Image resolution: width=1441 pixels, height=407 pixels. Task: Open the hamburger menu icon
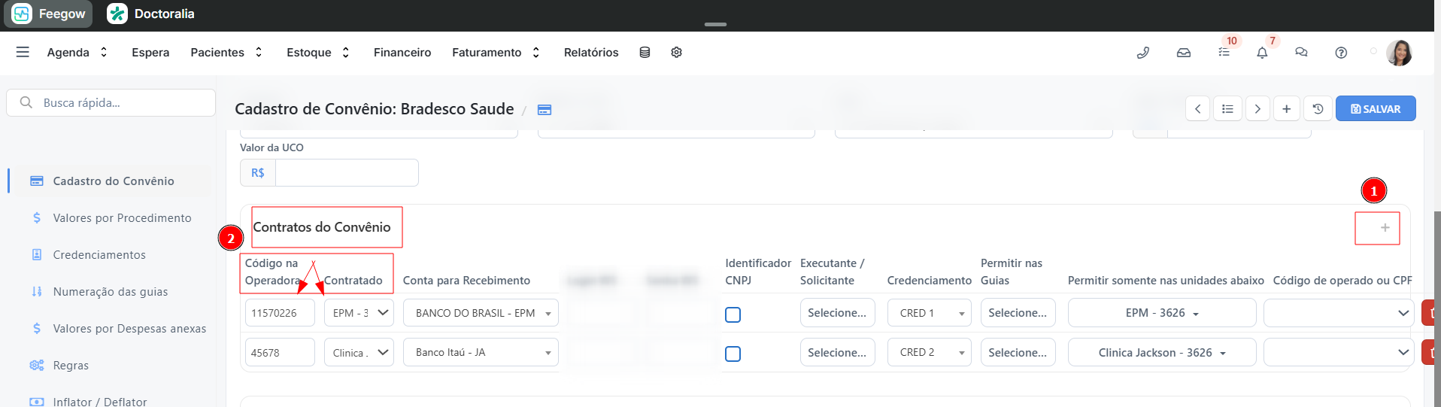23,52
